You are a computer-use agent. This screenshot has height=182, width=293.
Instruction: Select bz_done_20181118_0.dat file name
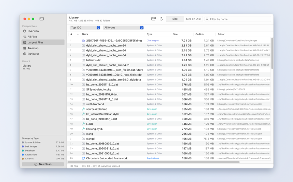102,95
